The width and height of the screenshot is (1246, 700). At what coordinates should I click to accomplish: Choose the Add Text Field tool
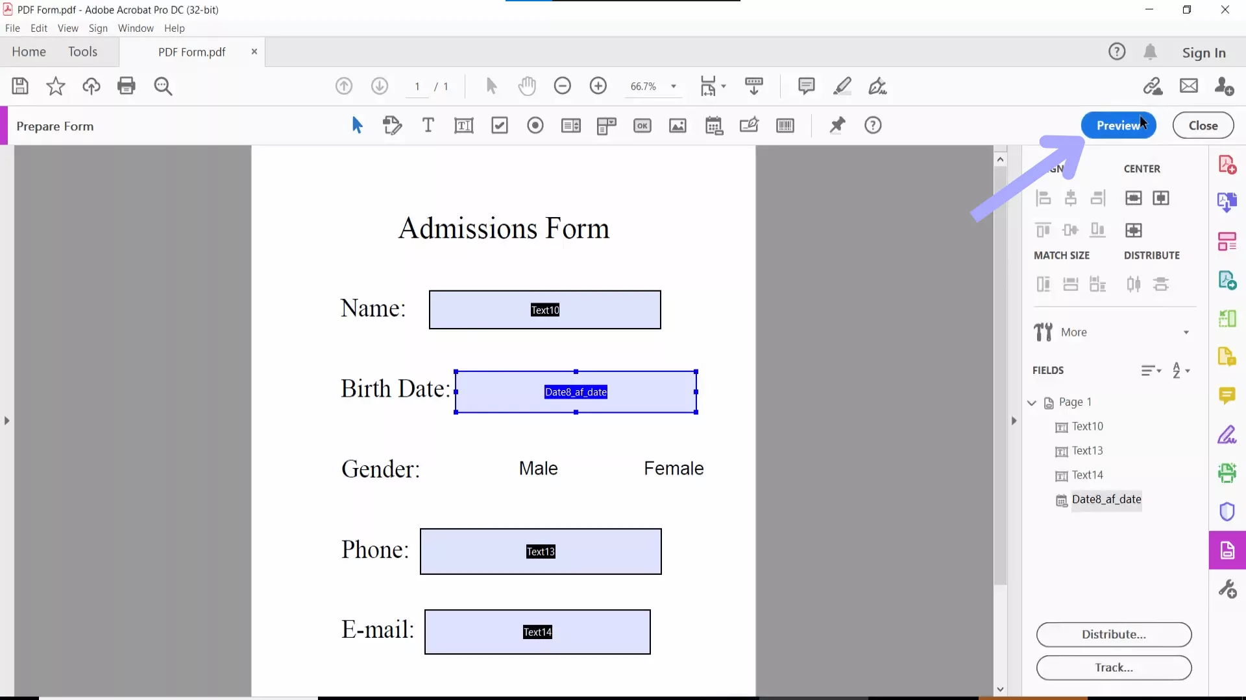pos(463,126)
